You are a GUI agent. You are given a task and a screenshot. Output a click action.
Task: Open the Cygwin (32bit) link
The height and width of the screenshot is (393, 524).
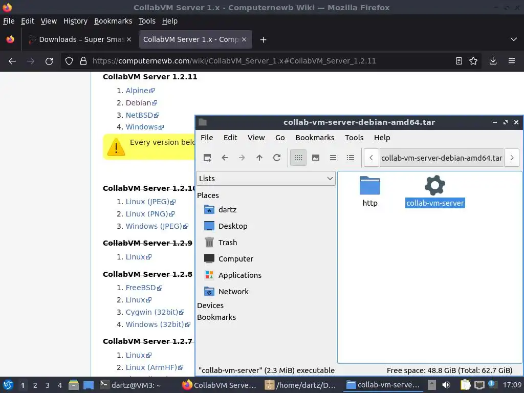pos(155,312)
